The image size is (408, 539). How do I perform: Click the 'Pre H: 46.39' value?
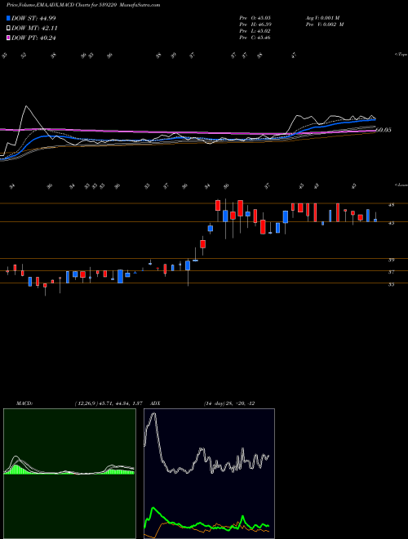[x=255, y=24]
